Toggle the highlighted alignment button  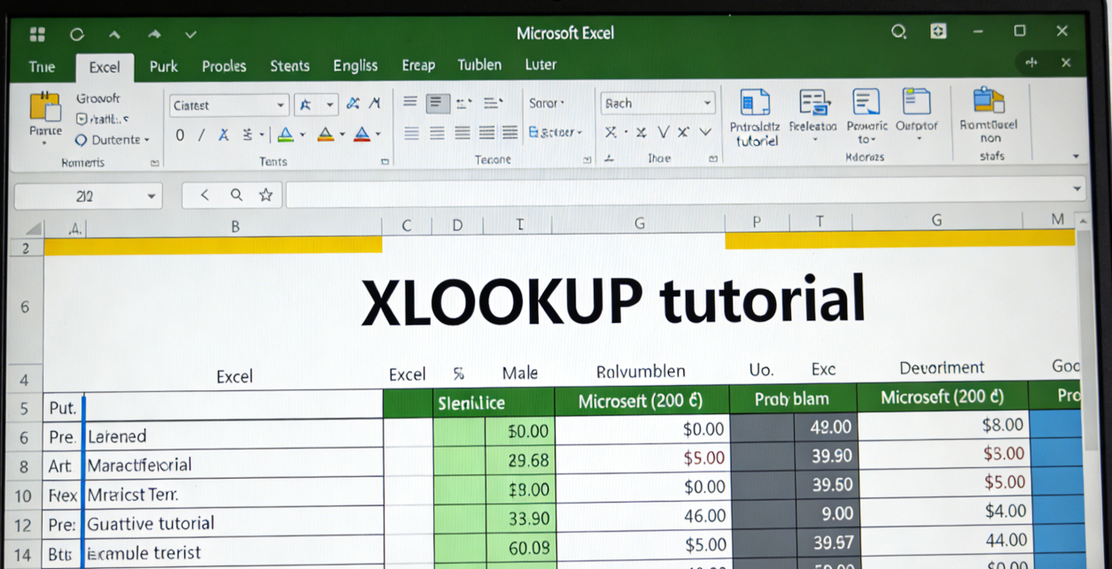(437, 104)
